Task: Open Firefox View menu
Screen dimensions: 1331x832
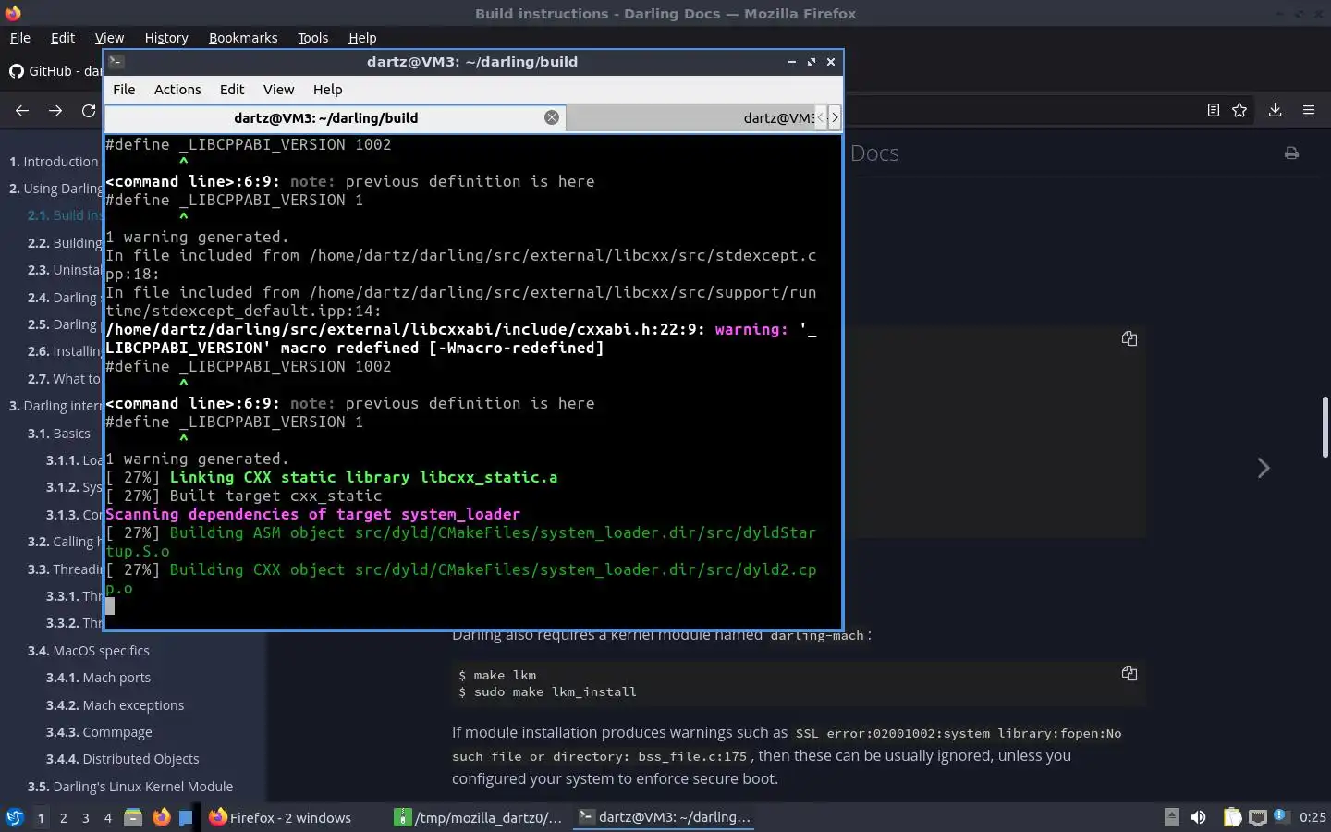Action: click(109, 38)
